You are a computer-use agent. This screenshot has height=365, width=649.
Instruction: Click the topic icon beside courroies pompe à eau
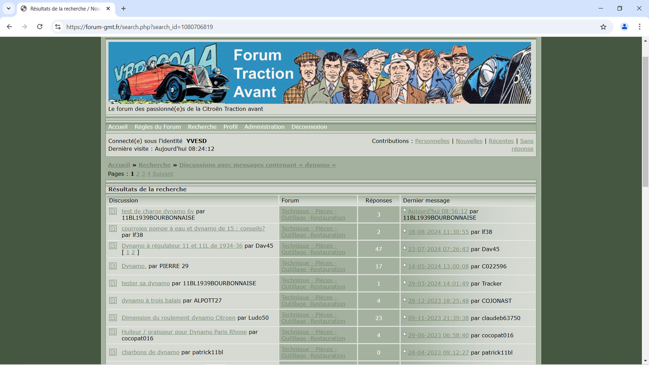tap(113, 229)
